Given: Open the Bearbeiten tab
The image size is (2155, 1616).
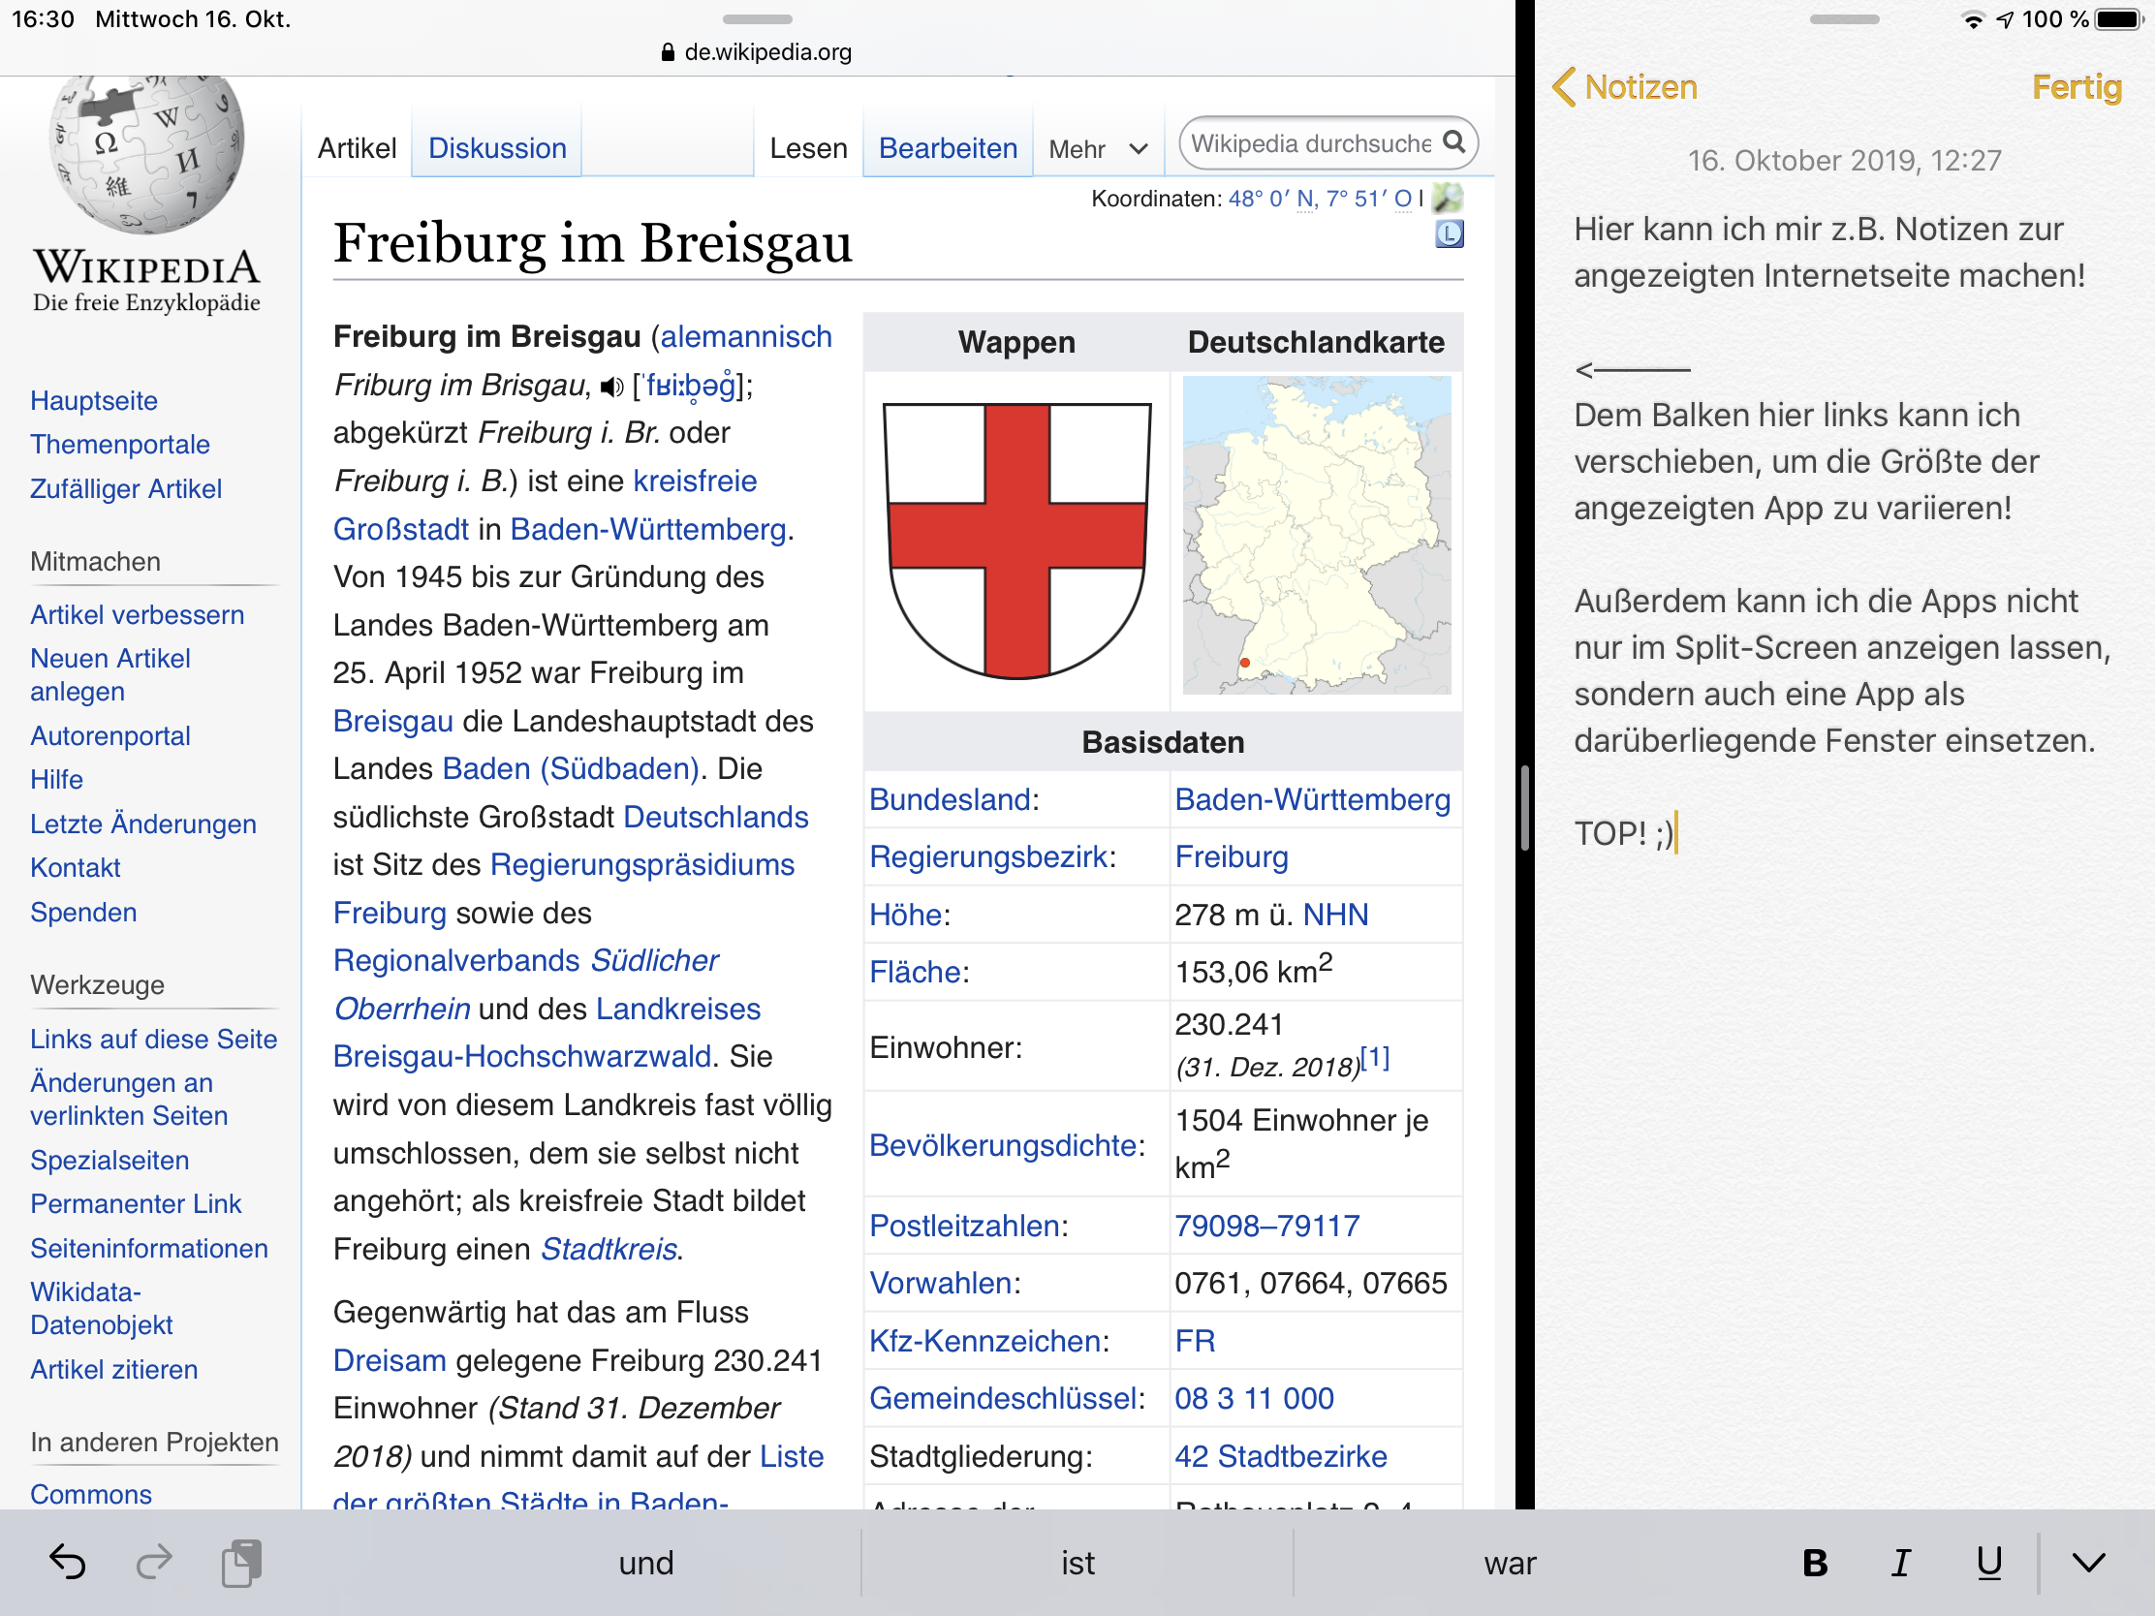Looking at the screenshot, I should [947, 148].
